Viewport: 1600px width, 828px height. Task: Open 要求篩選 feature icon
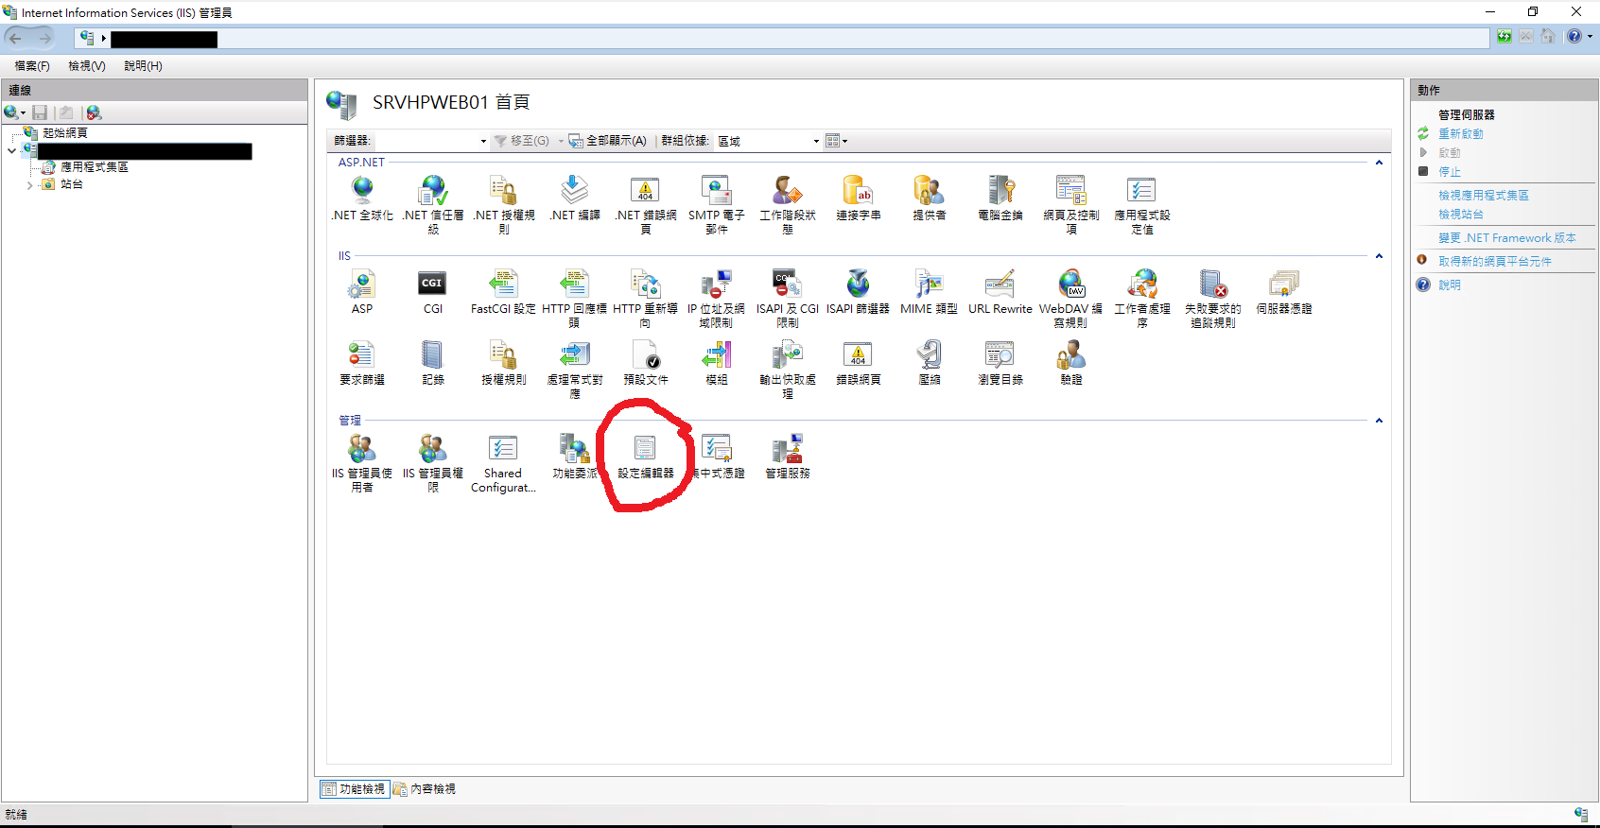(x=362, y=363)
